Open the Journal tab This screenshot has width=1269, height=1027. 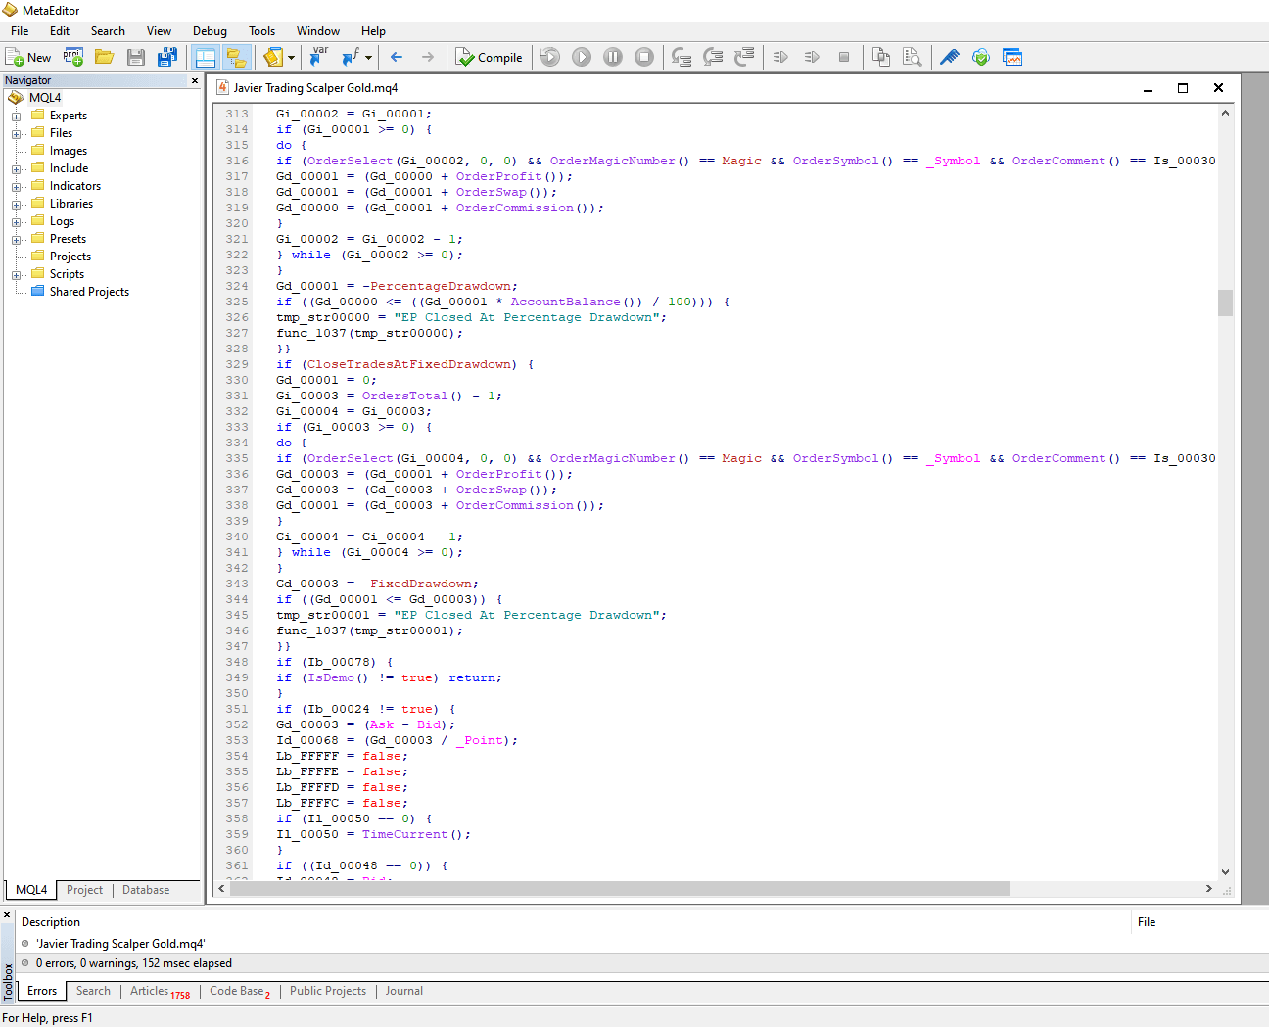[404, 991]
